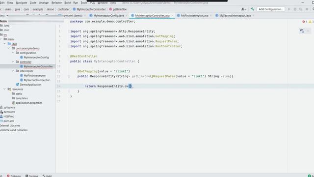Click the application.properties file icon
The image size is (314, 177).
13,103
